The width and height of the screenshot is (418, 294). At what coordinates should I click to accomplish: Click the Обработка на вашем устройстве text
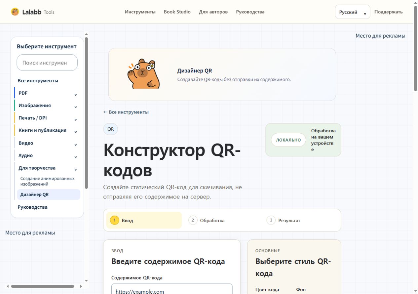point(323,140)
